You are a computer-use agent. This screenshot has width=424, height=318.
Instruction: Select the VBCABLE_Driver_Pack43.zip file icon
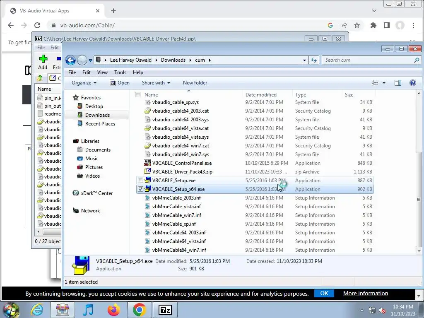[x=147, y=171]
